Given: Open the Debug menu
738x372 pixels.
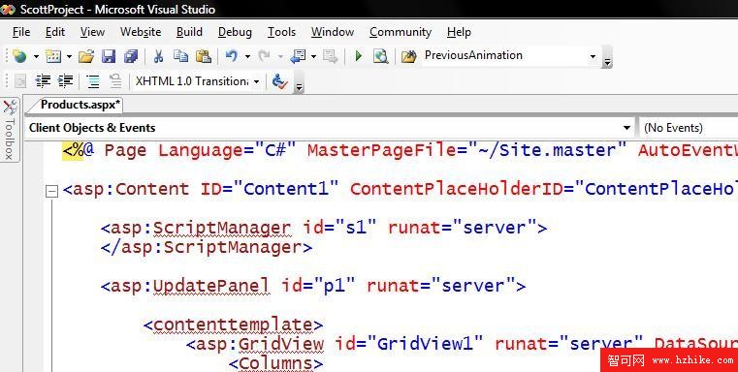Looking at the screenshot, I should coord(235,32).
